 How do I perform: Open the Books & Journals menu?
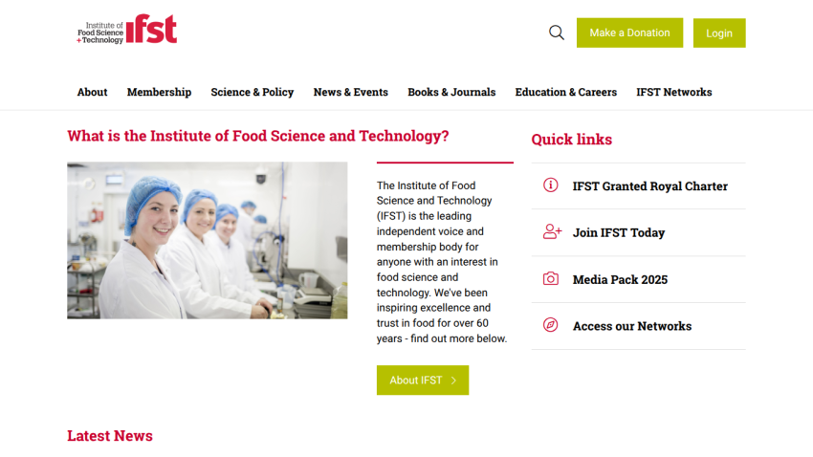451,92
